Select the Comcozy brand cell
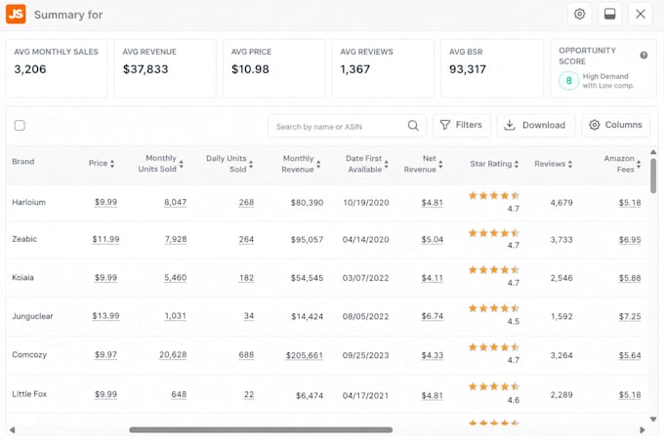The height and width of the screenshot is (442, 664). click(x=29, y=355)
